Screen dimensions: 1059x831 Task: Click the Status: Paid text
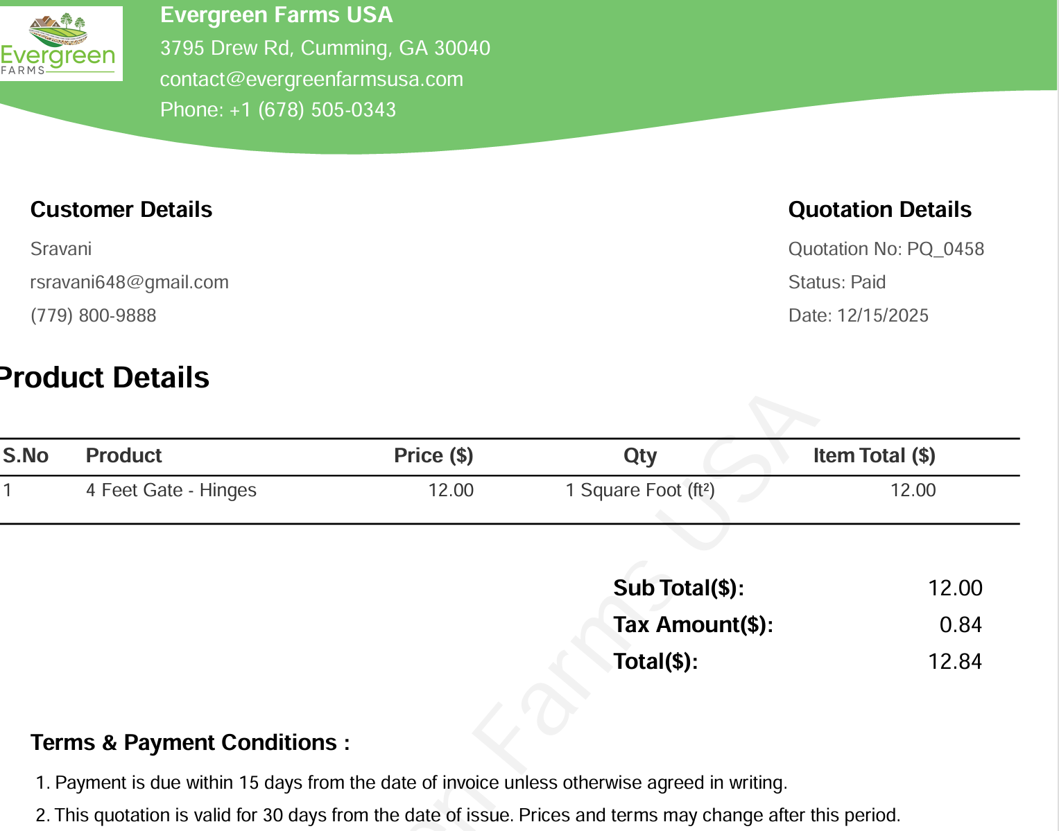(837, 282)
